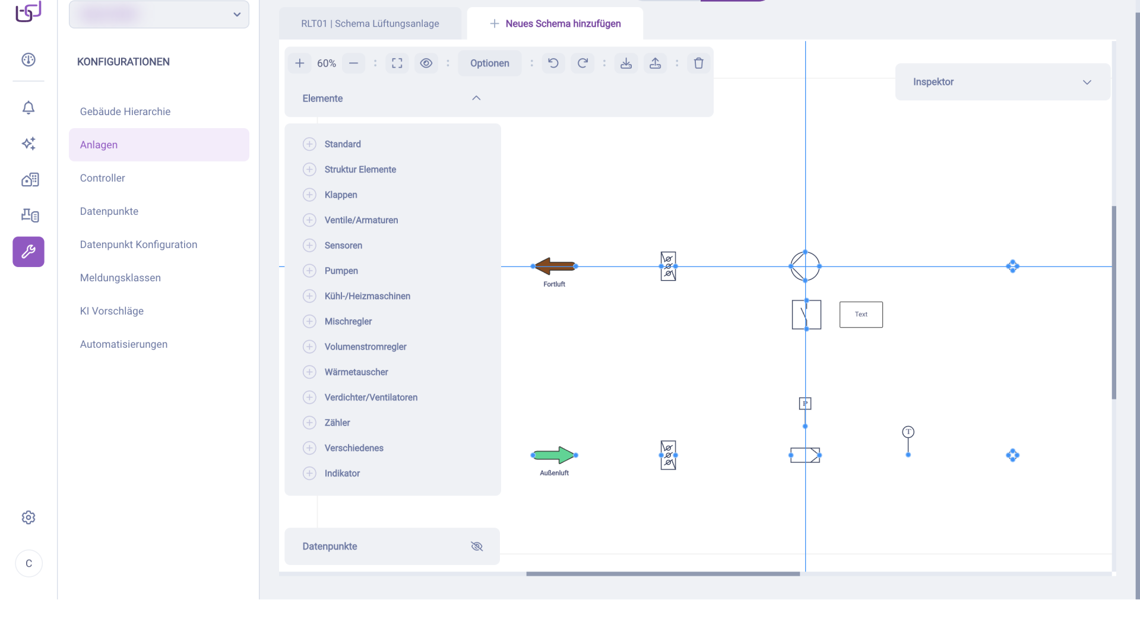
Task: Switch to RLT01 Schema Lüftungsanlage tab
Action: tap(370, 24)
